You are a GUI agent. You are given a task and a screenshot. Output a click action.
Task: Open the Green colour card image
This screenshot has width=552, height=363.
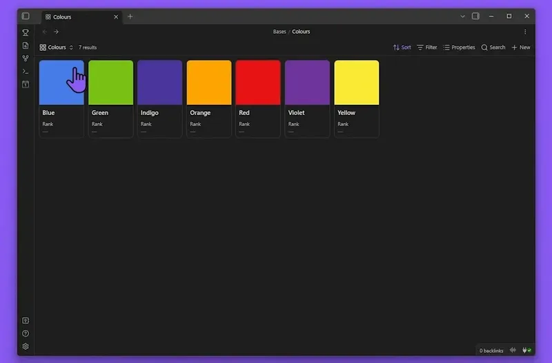pyautogui.click(x=111, y=83)
